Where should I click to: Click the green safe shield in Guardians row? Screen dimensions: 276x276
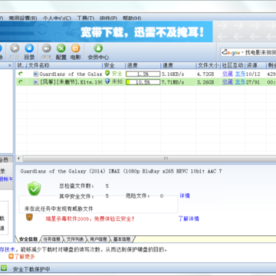pyautogui.click(x=107, y=74)
